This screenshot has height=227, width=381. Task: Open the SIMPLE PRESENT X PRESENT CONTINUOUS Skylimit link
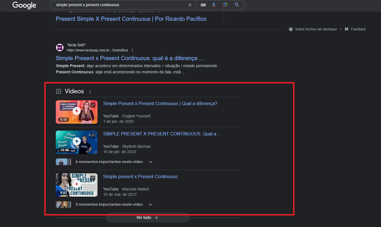pyautogui.click(x=162, y=134)
